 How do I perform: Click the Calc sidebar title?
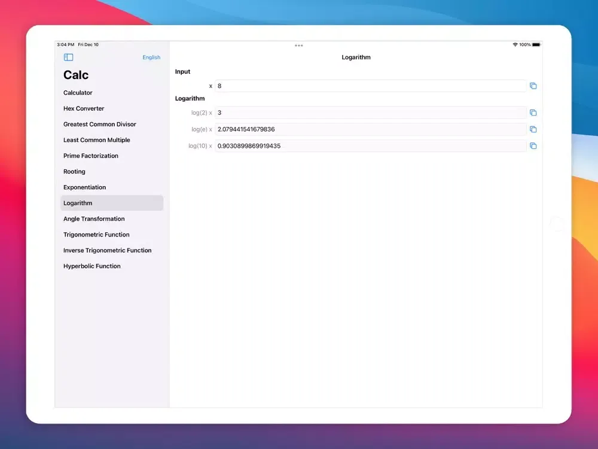[x=76, y=75]
